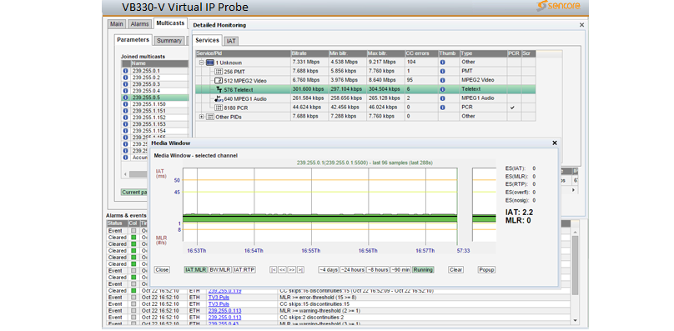Close the Media Window dialog
The width and height of the screenshot is (674, 331).
pyautogui.click(x=555, y=143)
